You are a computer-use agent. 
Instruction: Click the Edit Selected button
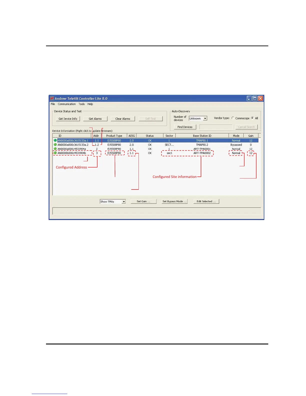point(206,201)
